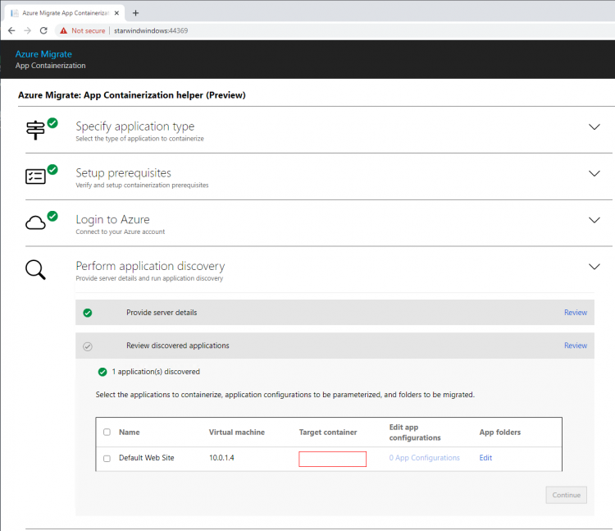The width and height of the screenshot is (615, 531).
Task: Click the browser forward arrow
Action: click(27, 30)
